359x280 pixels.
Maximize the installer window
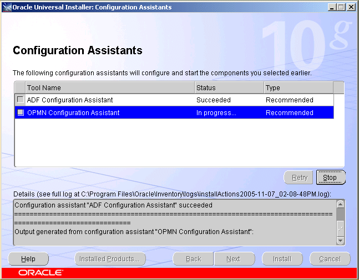click(341, 7)
